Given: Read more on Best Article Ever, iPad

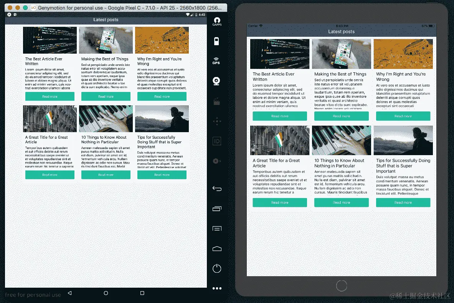Looking at the screenshot, I should pyautogui.click(x=280, y=116).
